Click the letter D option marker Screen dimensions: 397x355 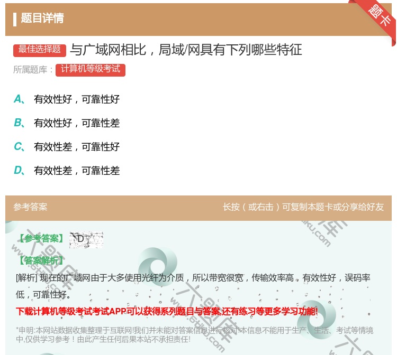[x=19, y=170]
